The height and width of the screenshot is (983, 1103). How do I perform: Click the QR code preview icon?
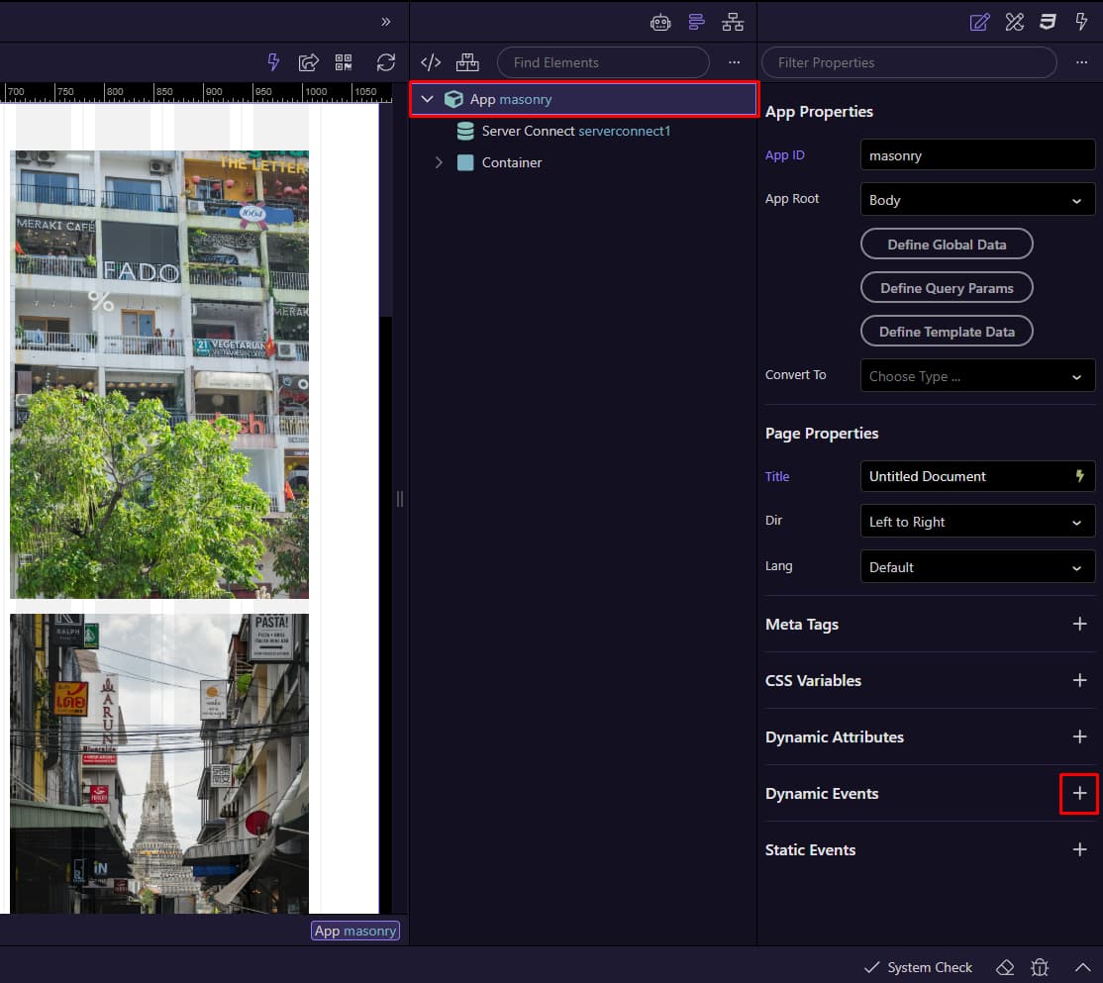[344, 62]
